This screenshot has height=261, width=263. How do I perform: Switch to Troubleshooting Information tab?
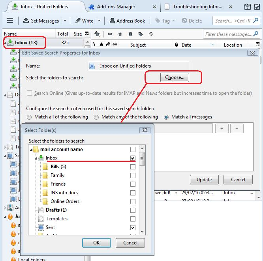[x=197, y=7]
